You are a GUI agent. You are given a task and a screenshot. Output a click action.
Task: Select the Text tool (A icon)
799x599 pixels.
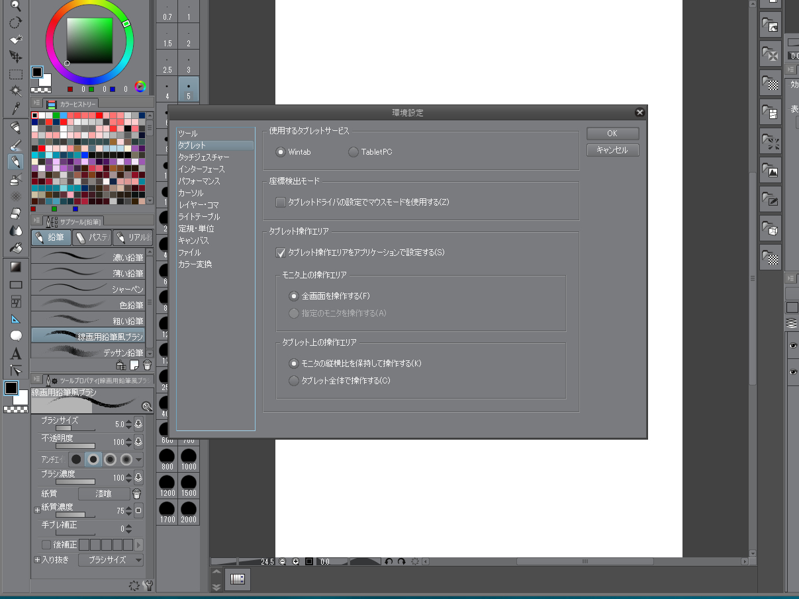pyautogui.click(x=16, y=353)
